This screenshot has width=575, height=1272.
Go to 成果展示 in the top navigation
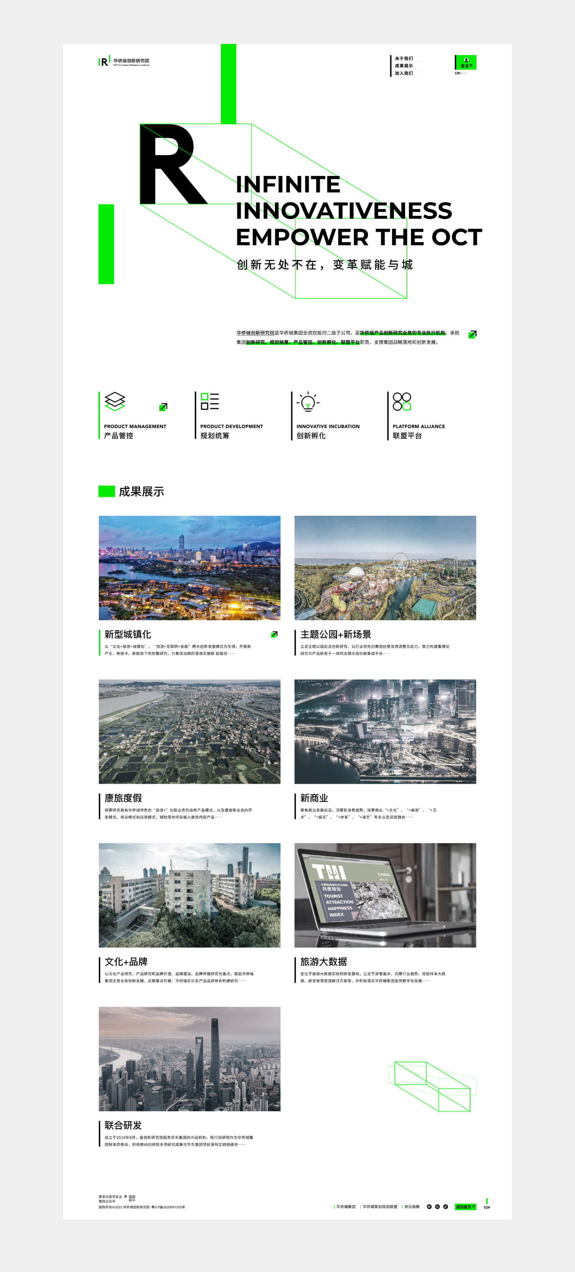coord(403,66)
